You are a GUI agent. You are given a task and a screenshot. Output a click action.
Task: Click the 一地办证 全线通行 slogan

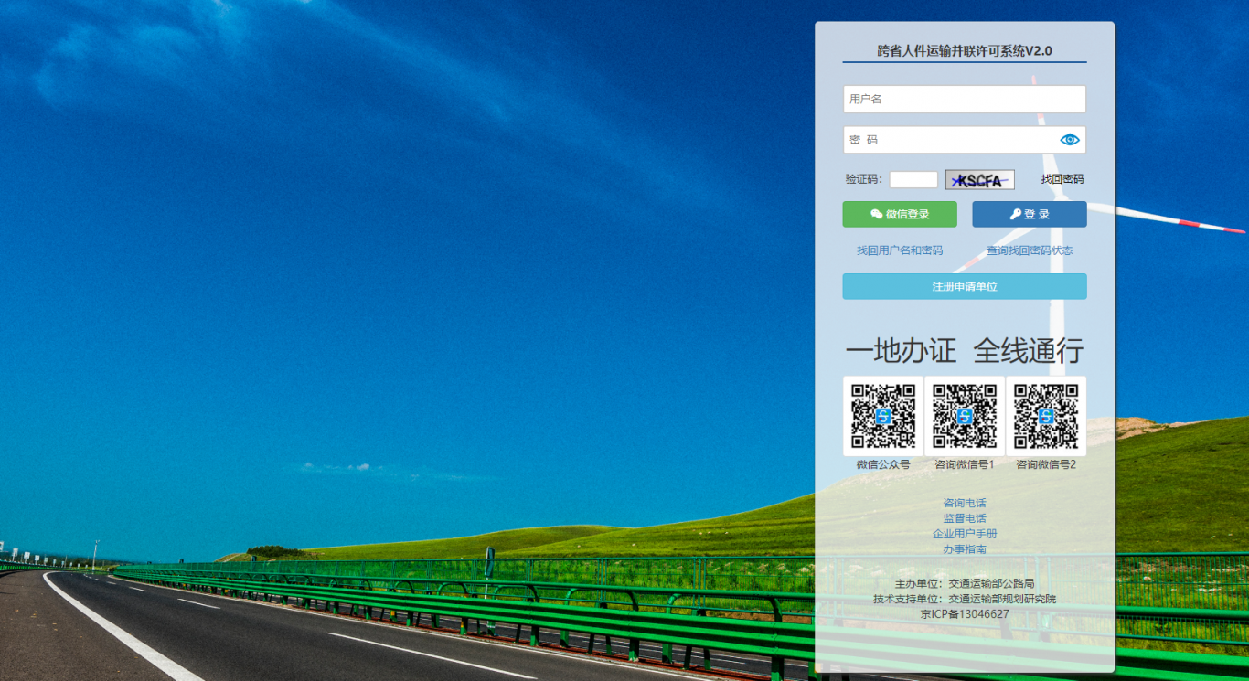pos(965,350)
